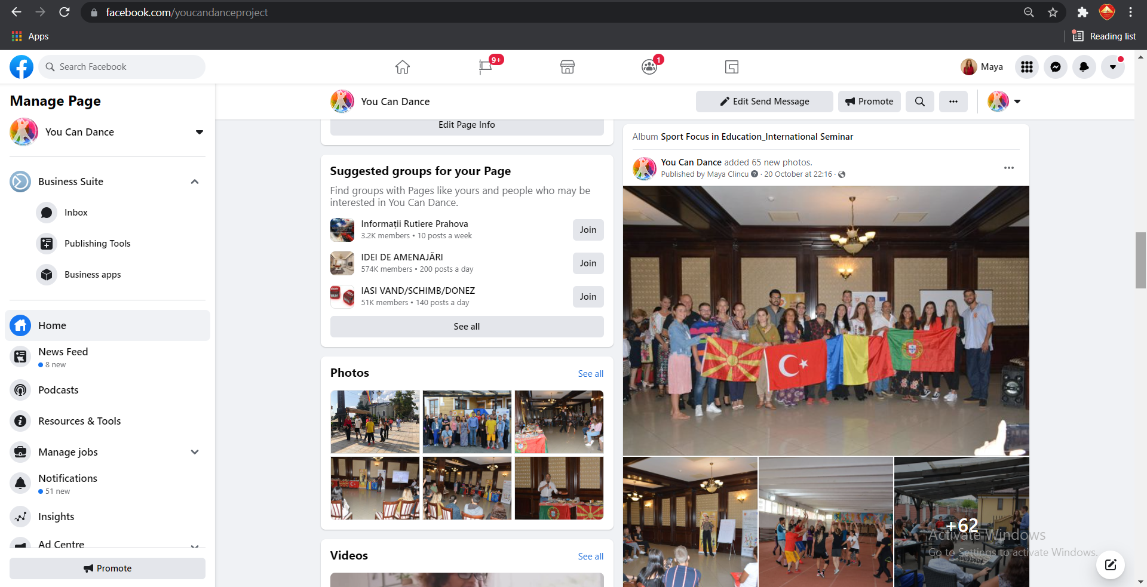Bookmark page with star icon

click(x=1053, y=12)
